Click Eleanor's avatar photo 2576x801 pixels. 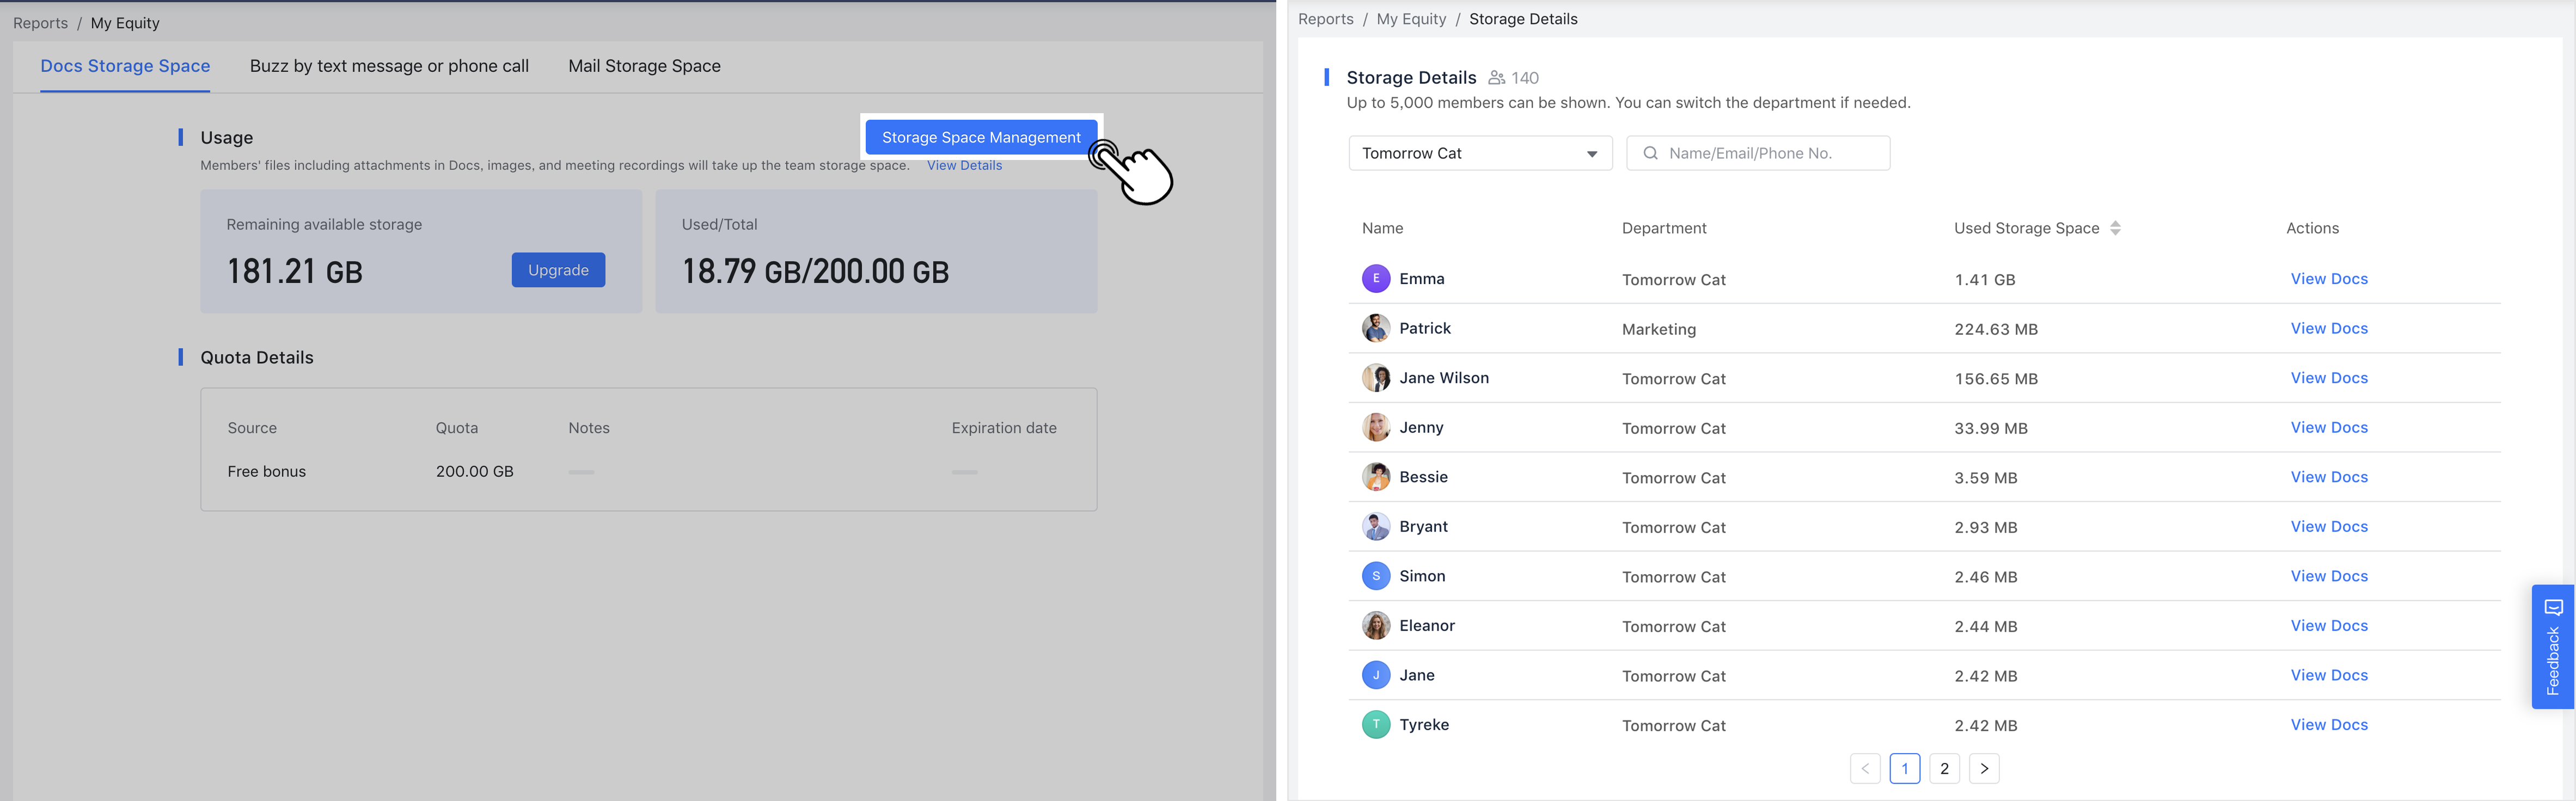point(1376,626)
